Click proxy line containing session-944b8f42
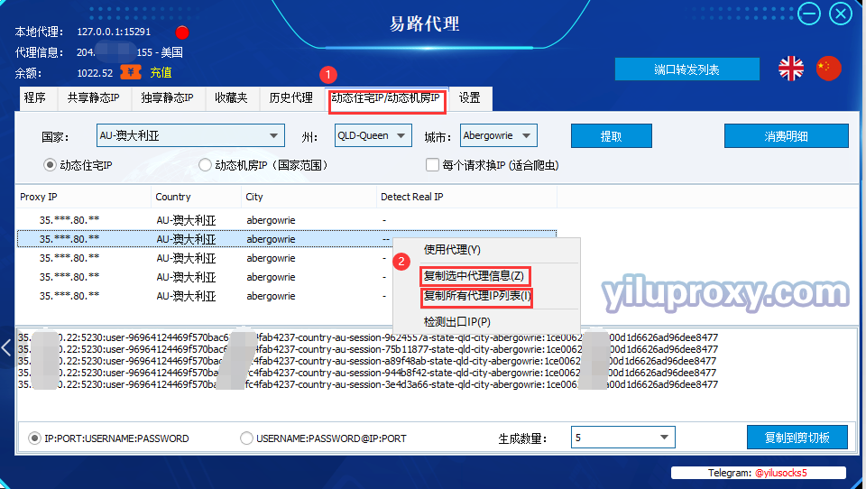The height and width of the screenshot is (489, 866). (367, 373)
